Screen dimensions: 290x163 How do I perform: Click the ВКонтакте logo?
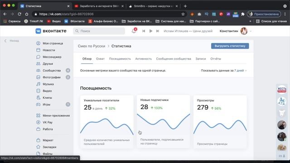(51, 31)
